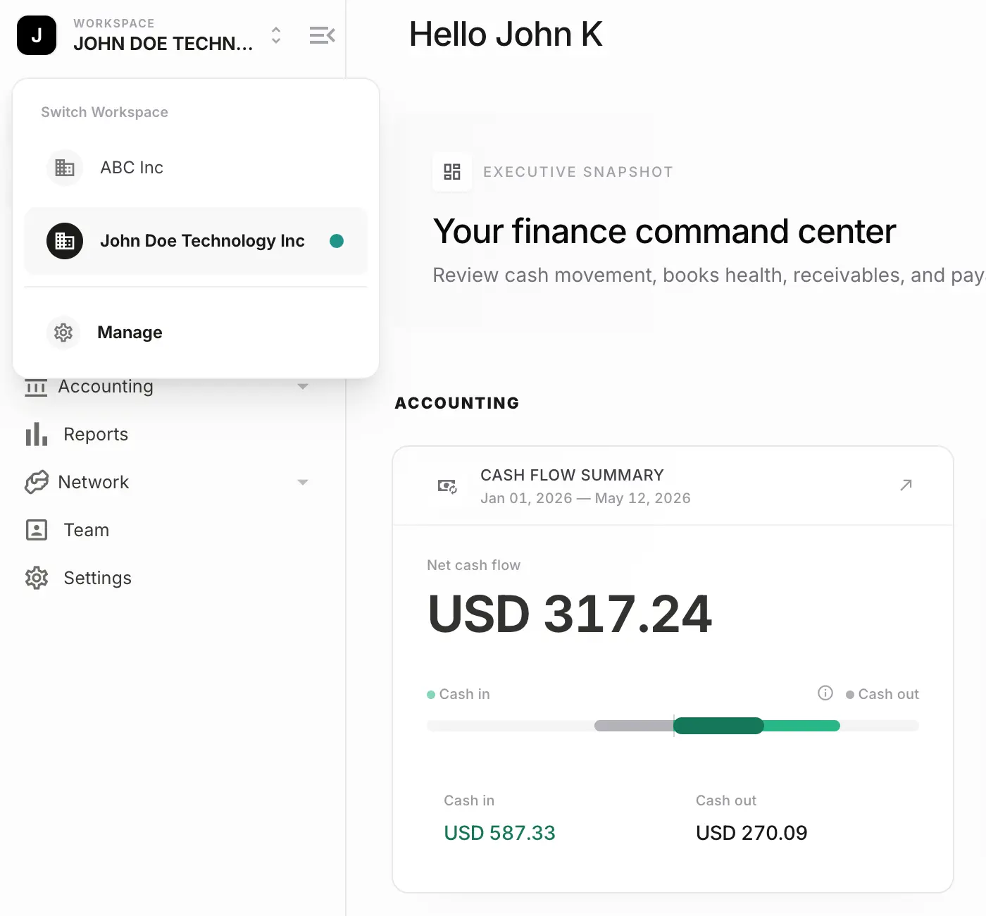Open Manage in the workspace menu
Image resolution: width=986 pixels, height=916 pixels.
pyautogui.click(x=196, y=333)
